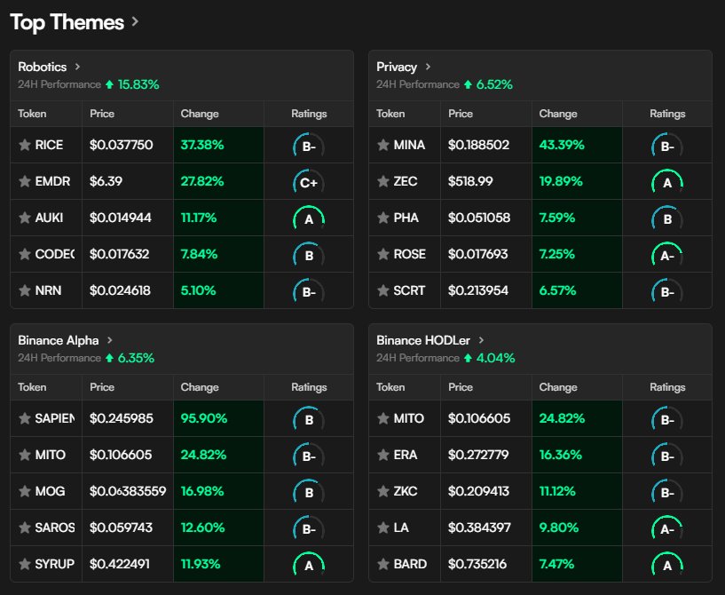725x595 pixels.
Task: Select BARD price $0.735216
Action: [x=477, y=565]
